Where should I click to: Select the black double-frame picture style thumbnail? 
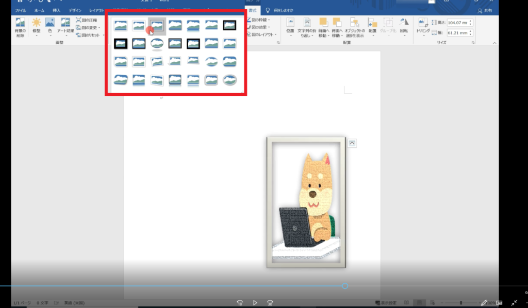pos(229,25)
